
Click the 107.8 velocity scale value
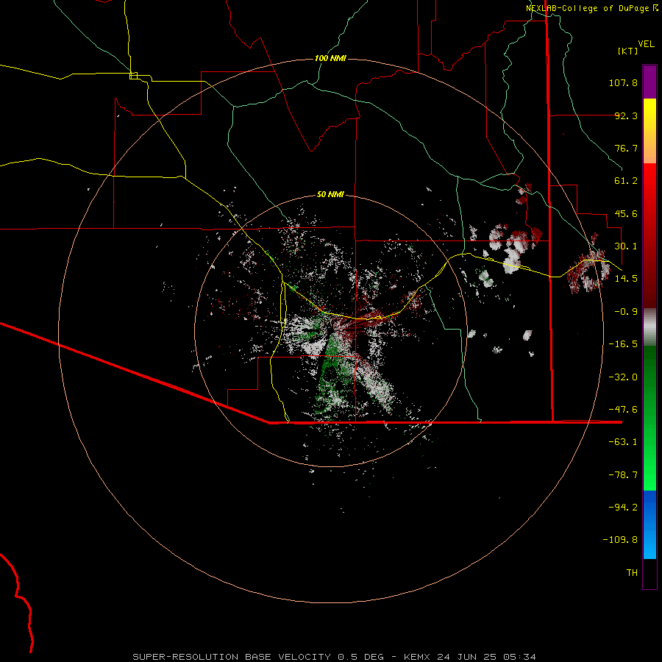(623, 82)
